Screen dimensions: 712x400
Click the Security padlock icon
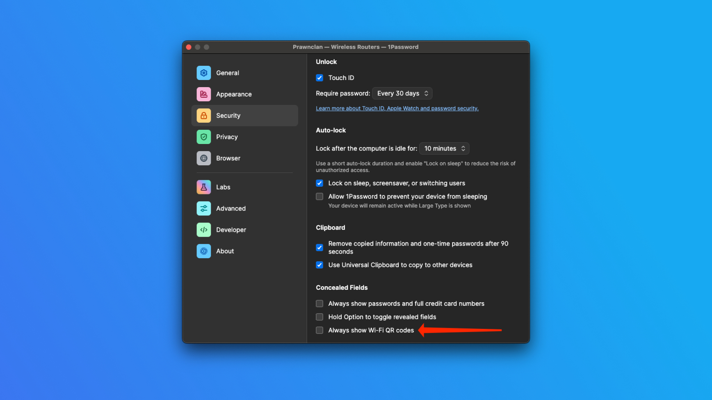pos(204,116)
